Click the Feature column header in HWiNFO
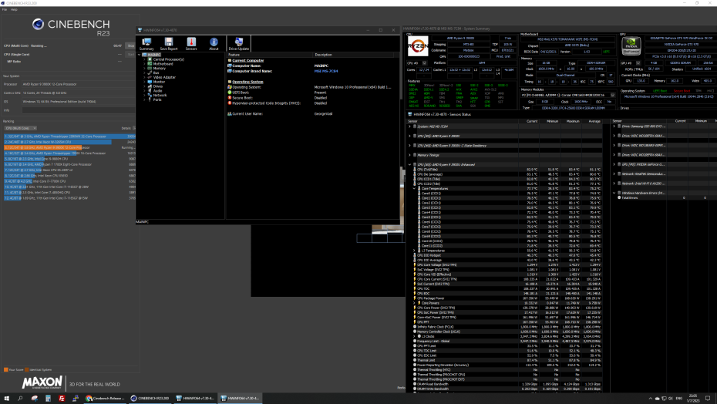717x404 pixels. click(x=269, y=55)
